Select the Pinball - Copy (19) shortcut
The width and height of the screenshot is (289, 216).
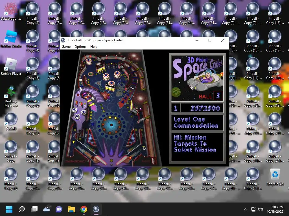click(275, 96)
